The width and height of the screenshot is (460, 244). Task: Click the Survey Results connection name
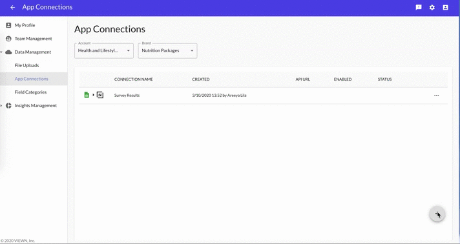pos(127,96)
